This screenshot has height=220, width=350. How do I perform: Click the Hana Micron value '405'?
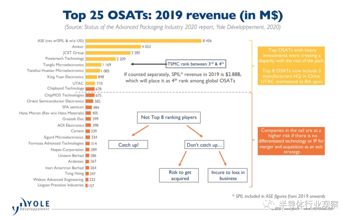point(95,113)
